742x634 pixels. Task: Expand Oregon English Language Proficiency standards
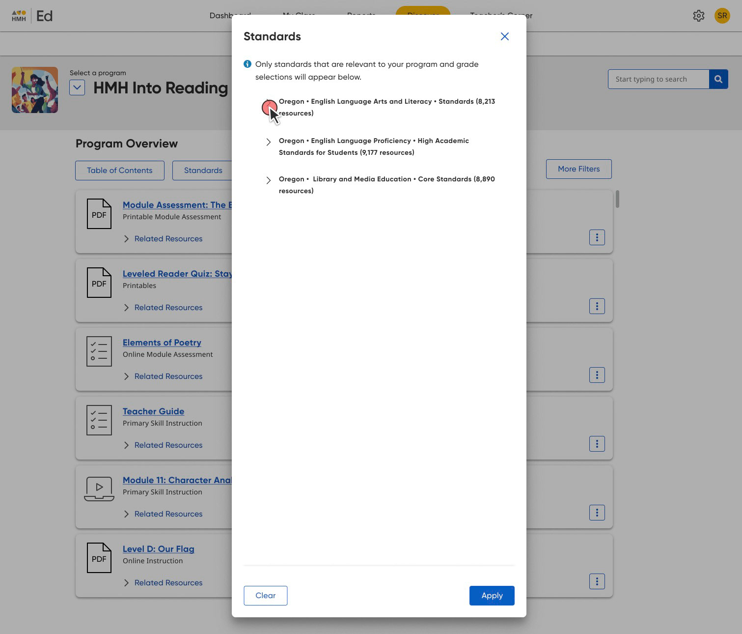(x=268, y=142)
